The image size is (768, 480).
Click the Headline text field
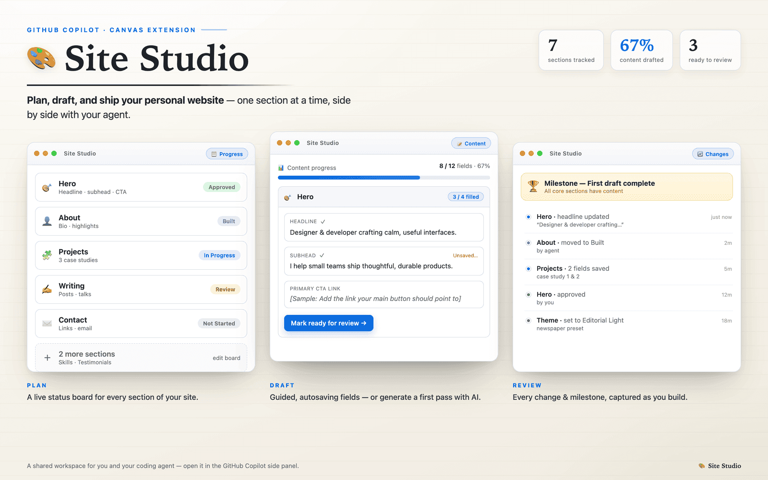pyautogui.click(x=384, y=227)
